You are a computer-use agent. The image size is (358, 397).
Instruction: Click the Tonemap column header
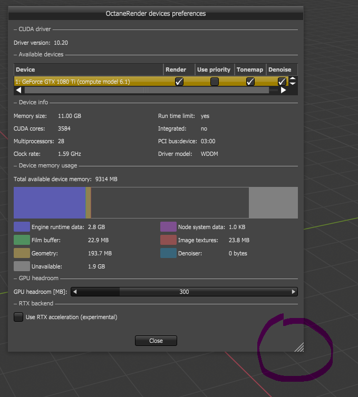click(x=250, y=70)
